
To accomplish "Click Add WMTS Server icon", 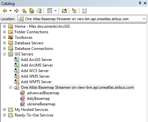I will click(17, 82).
